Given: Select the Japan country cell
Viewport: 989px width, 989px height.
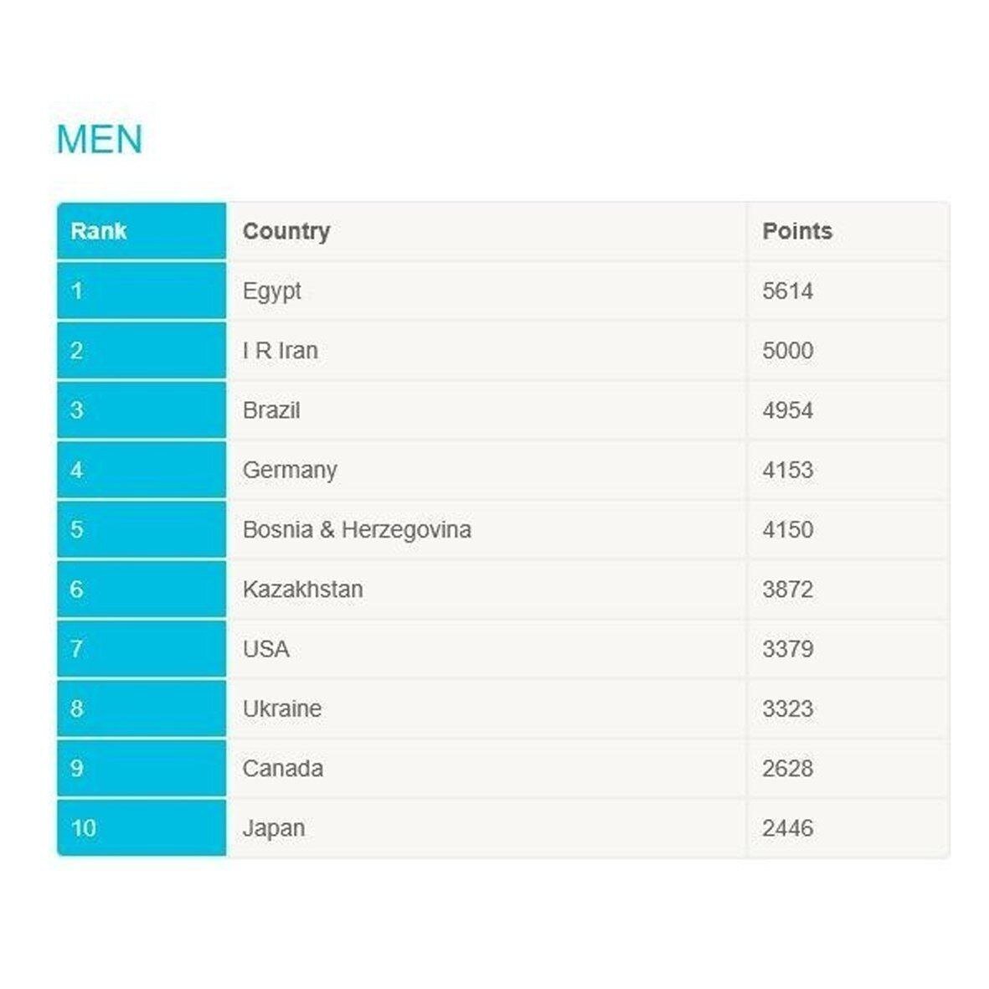Looking at the screenshot, I should coord(274,828).
